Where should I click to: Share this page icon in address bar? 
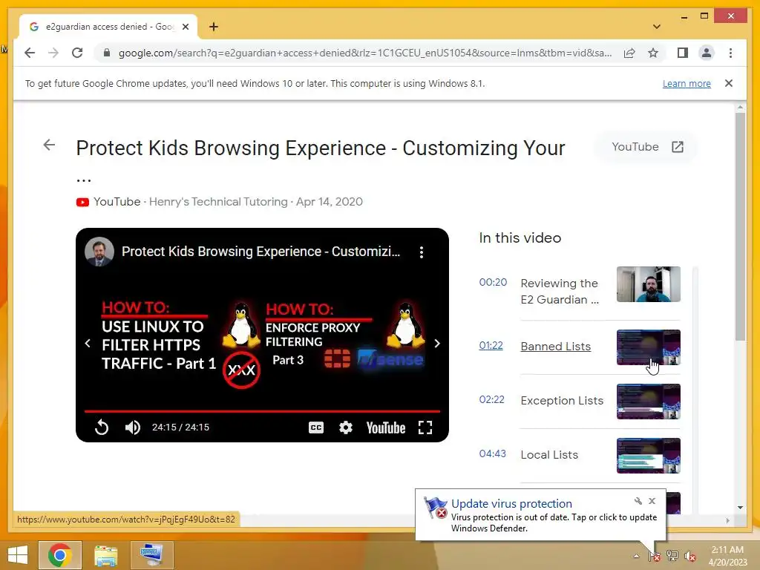(629, 53)
